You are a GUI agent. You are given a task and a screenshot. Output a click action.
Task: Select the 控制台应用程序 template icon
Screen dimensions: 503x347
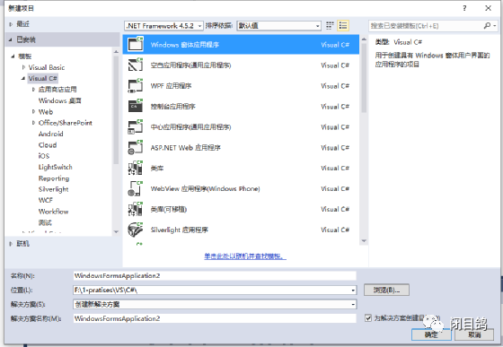[136, 106]
